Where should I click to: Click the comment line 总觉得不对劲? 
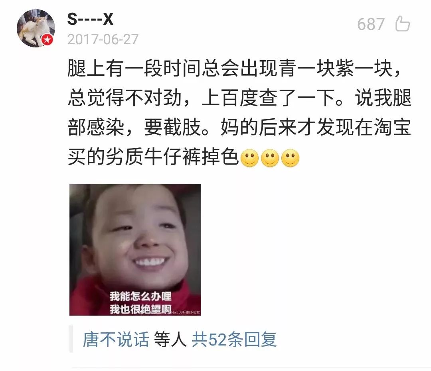click(125, 98)
